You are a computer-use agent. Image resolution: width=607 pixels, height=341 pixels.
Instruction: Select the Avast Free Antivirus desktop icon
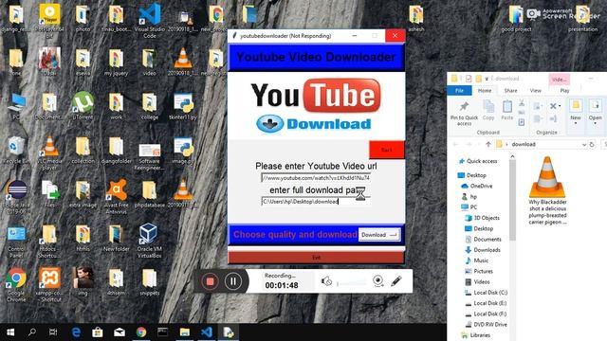pyautogui.click(x=116, y=196)
